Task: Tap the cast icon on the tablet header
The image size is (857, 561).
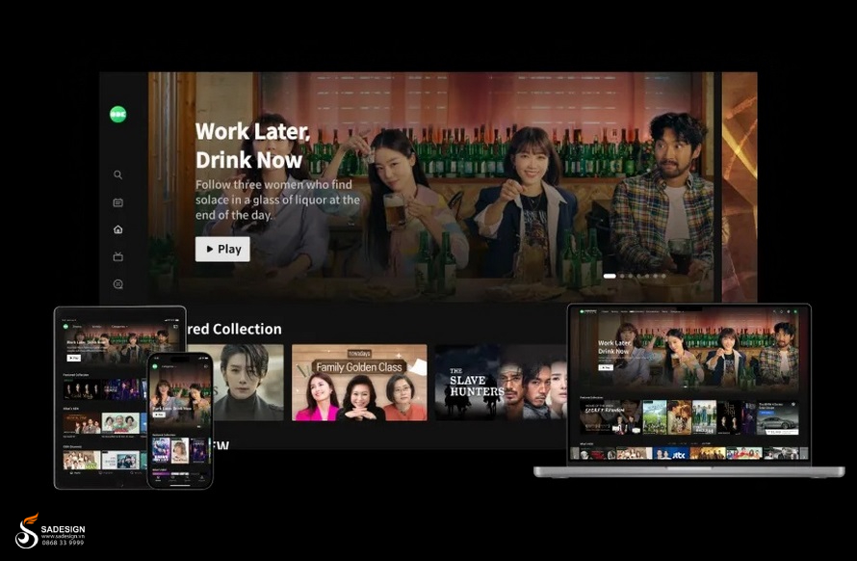Action: [176, 326]
